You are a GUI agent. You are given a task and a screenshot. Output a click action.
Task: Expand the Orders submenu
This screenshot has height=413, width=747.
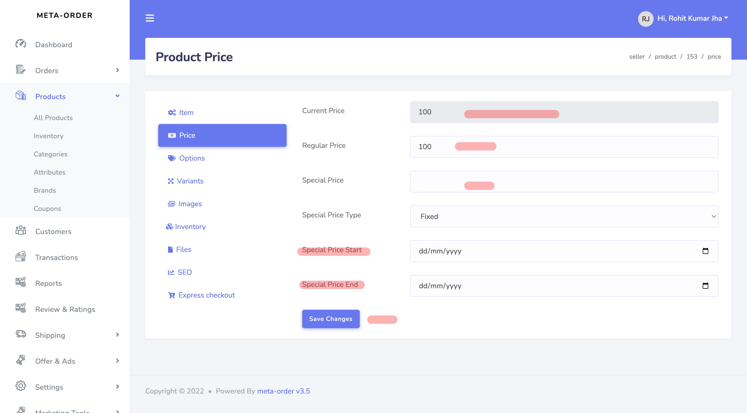pos(117,70)
